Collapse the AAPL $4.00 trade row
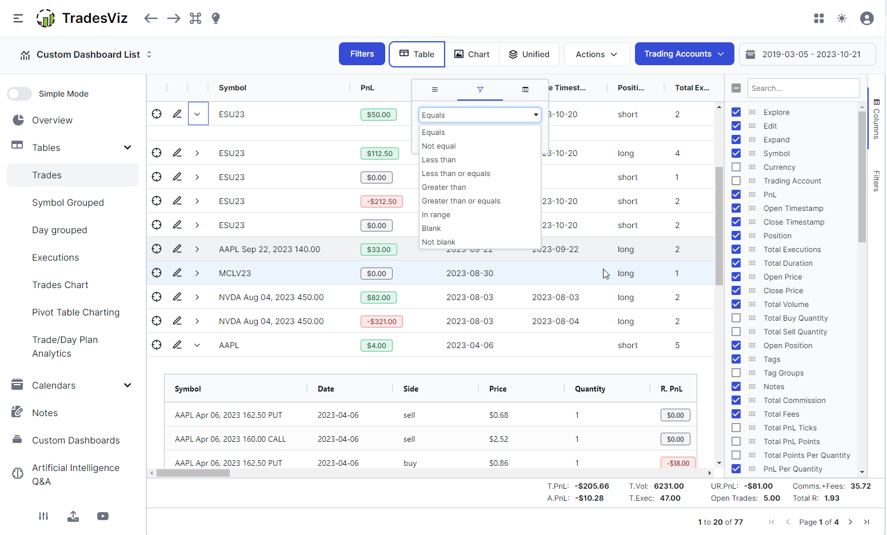887x535 pixels. click(197, 345)
